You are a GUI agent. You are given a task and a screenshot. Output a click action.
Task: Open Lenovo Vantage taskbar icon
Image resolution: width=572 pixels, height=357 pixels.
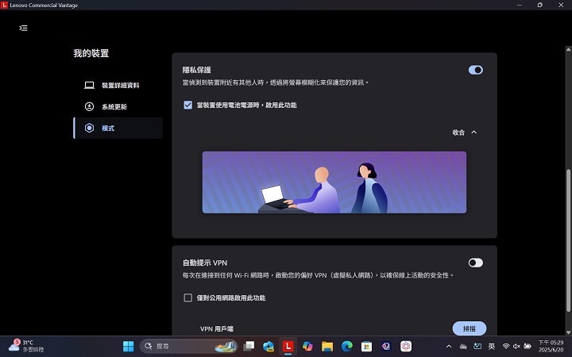point(288,346)
